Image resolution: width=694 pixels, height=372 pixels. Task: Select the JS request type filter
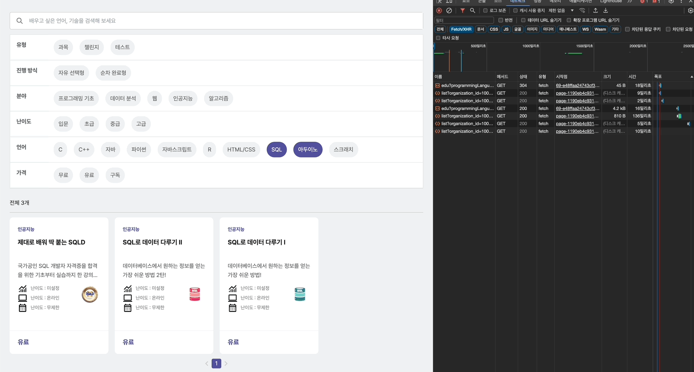coord(506,29)
